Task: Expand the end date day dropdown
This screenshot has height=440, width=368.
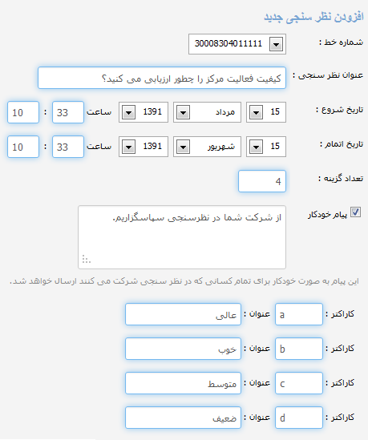Action: click(x=266, y=147)
